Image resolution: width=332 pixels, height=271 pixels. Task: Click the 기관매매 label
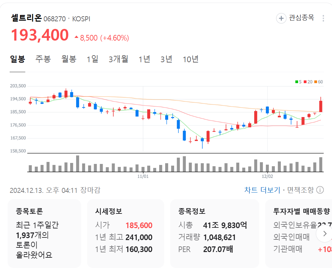tap(288, 249)
